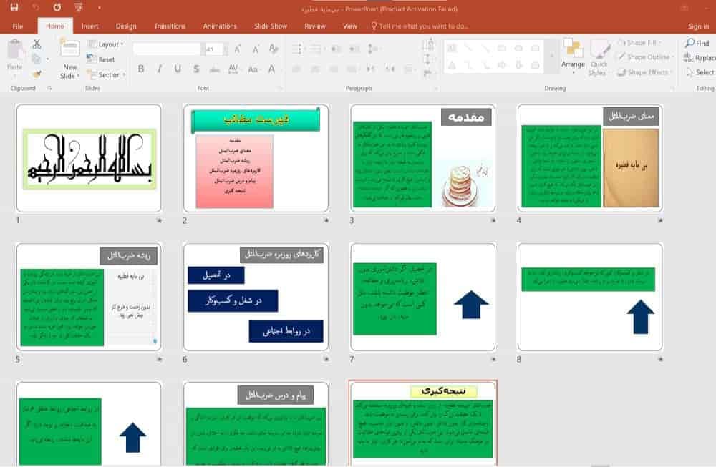Switch to the Slide Show tab
This screenshot has width=716, height=467.
click(x=271, y=26)
